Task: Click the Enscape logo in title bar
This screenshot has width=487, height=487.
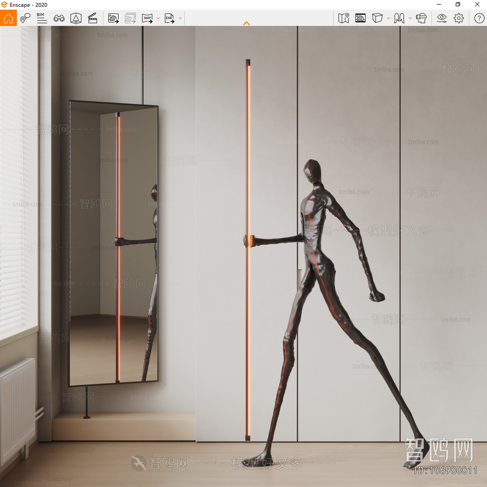Action: click(x=4, y=5)
